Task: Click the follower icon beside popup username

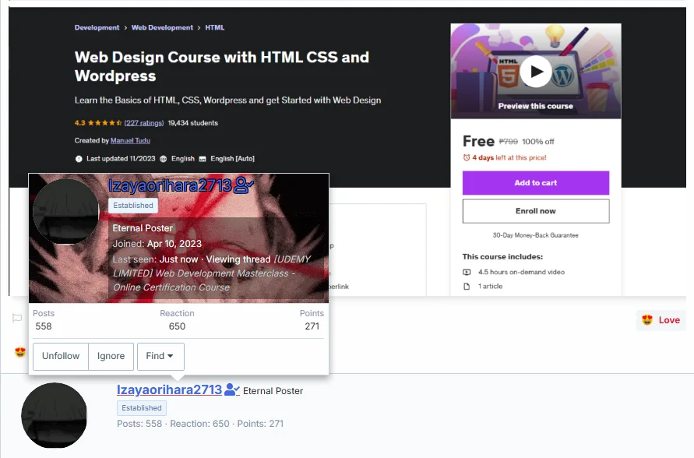Action: click(x=244, y=185)
